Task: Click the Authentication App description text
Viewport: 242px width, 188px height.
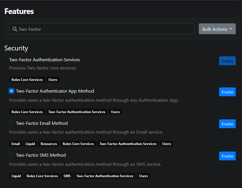Action: pyautogui.click(x=94, y=100)
